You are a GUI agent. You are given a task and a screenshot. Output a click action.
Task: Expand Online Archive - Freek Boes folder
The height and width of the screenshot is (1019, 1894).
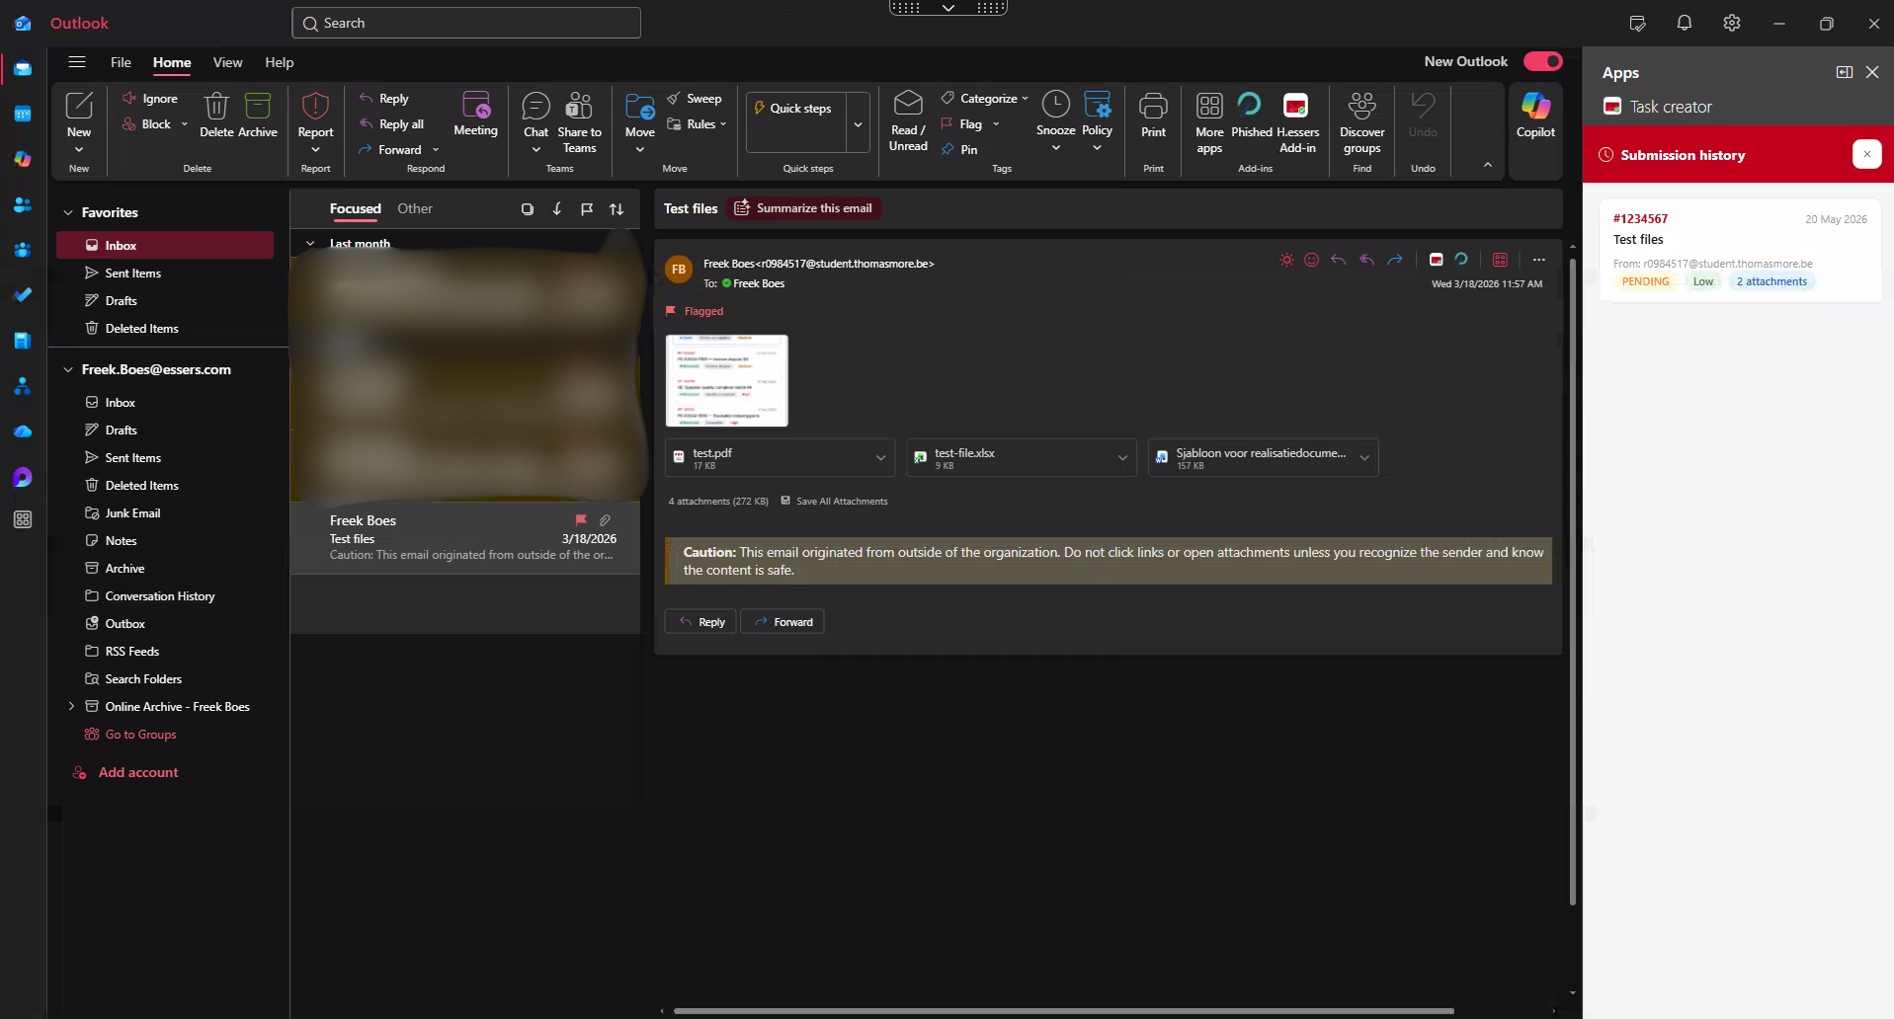71,706
